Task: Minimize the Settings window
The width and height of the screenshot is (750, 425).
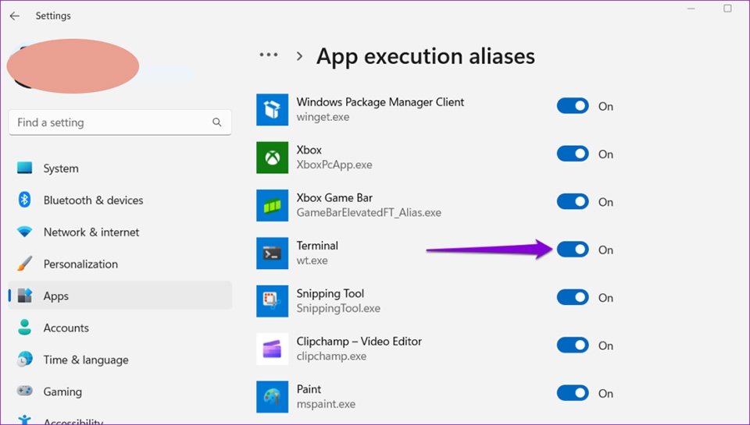Action: 691,9
